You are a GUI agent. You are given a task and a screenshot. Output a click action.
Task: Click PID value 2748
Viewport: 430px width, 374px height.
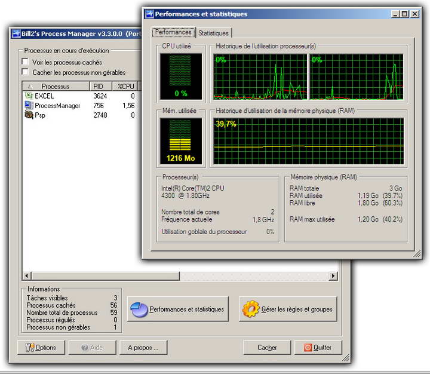(100, 115)
